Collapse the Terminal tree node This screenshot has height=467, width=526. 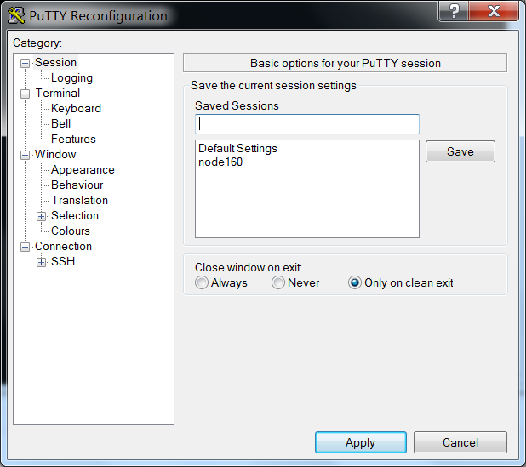click(25, 94)
